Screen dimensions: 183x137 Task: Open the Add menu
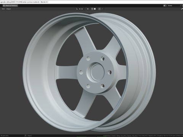point(3,9)
